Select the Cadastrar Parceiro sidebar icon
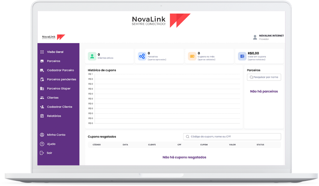The image size is (319, 186). 42,70
